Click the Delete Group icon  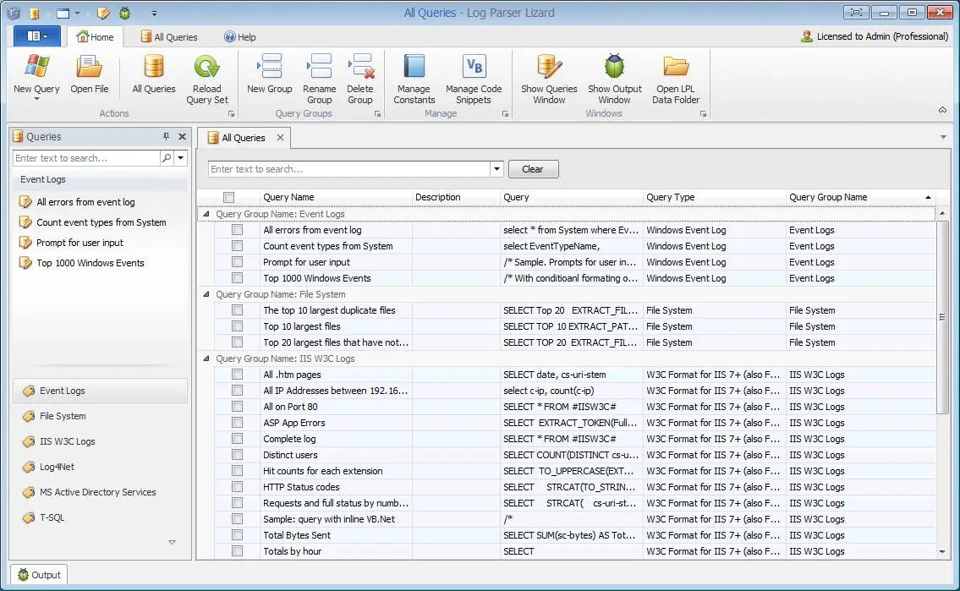click(360, 67)
